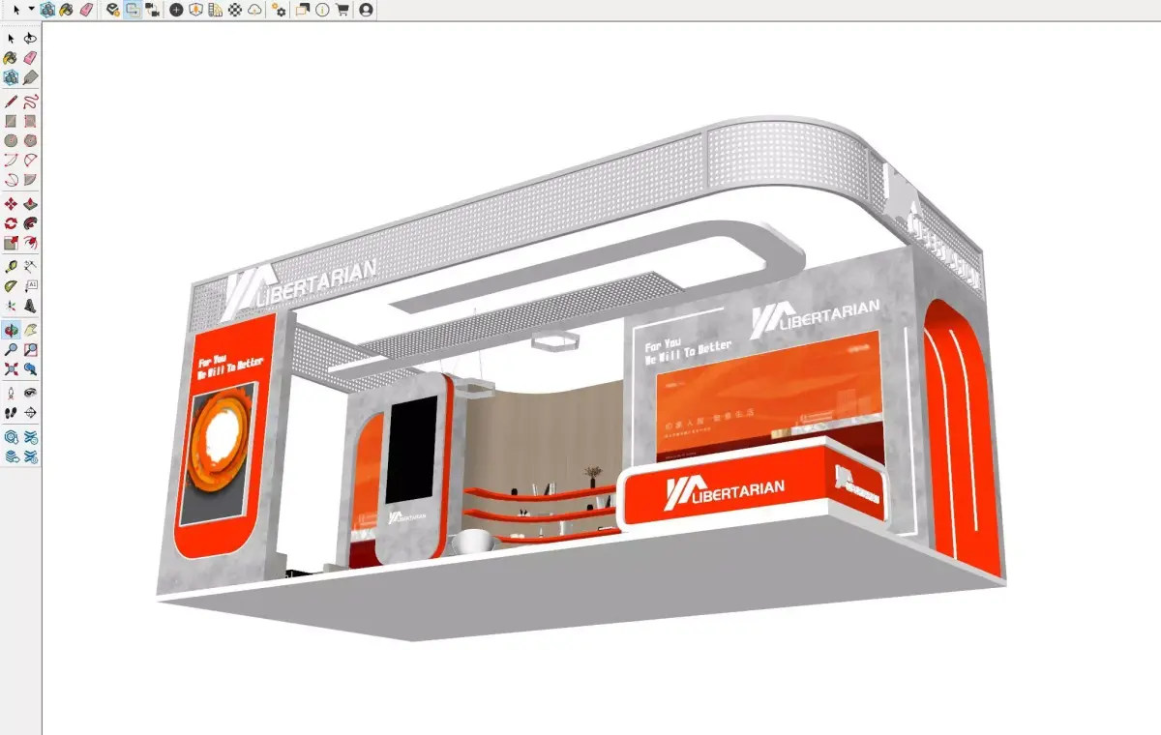Choose the Paint Bucket in the top toolbar
The height and width of the screenshot is (735, 1161).
pos(66,9)
